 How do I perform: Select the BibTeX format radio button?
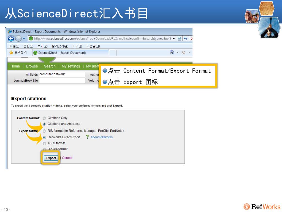[44, 149]
